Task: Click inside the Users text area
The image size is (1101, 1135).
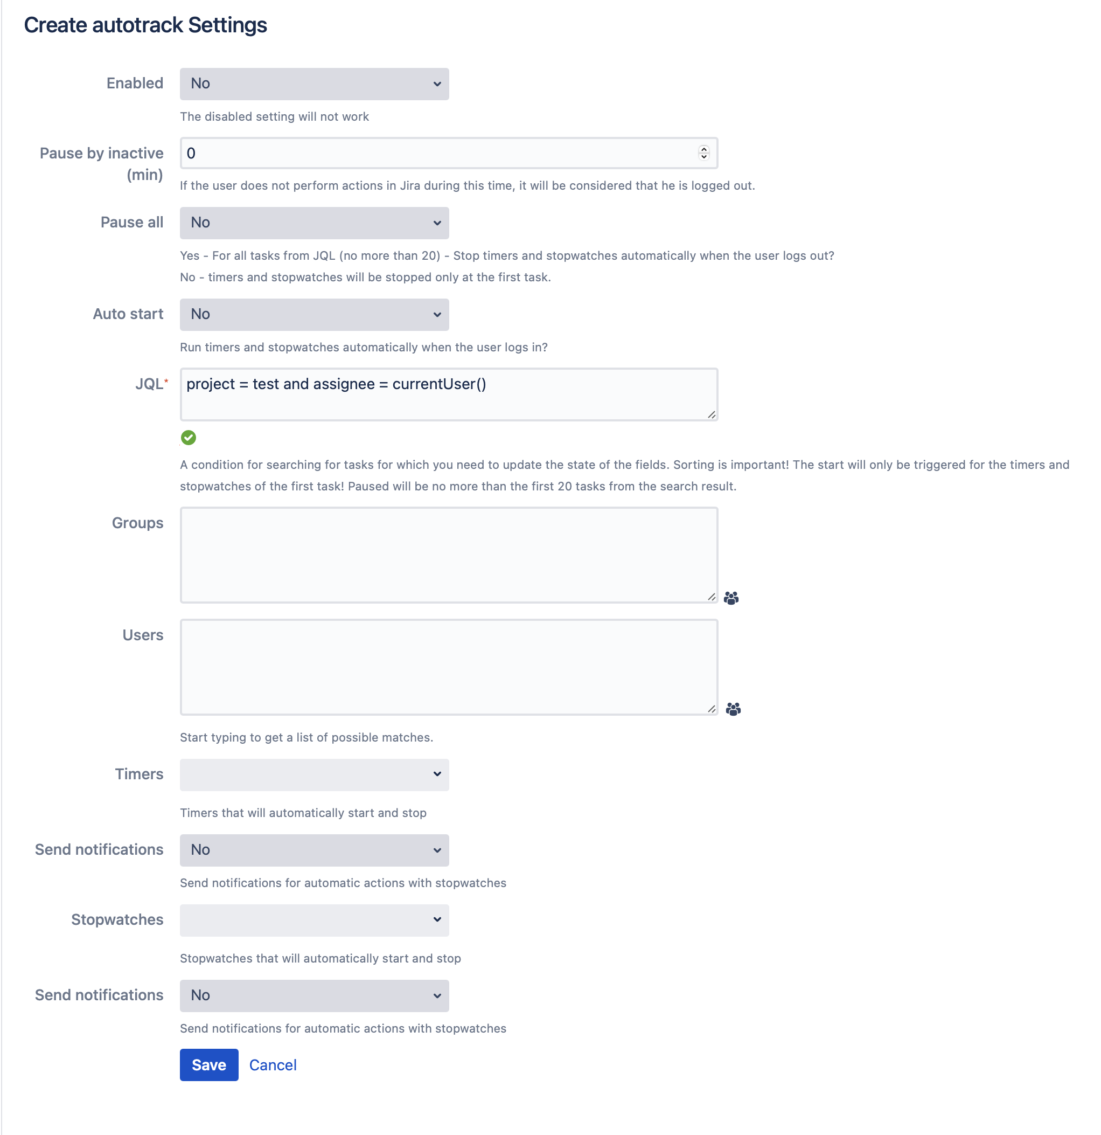Action: (x=449, y=667)
